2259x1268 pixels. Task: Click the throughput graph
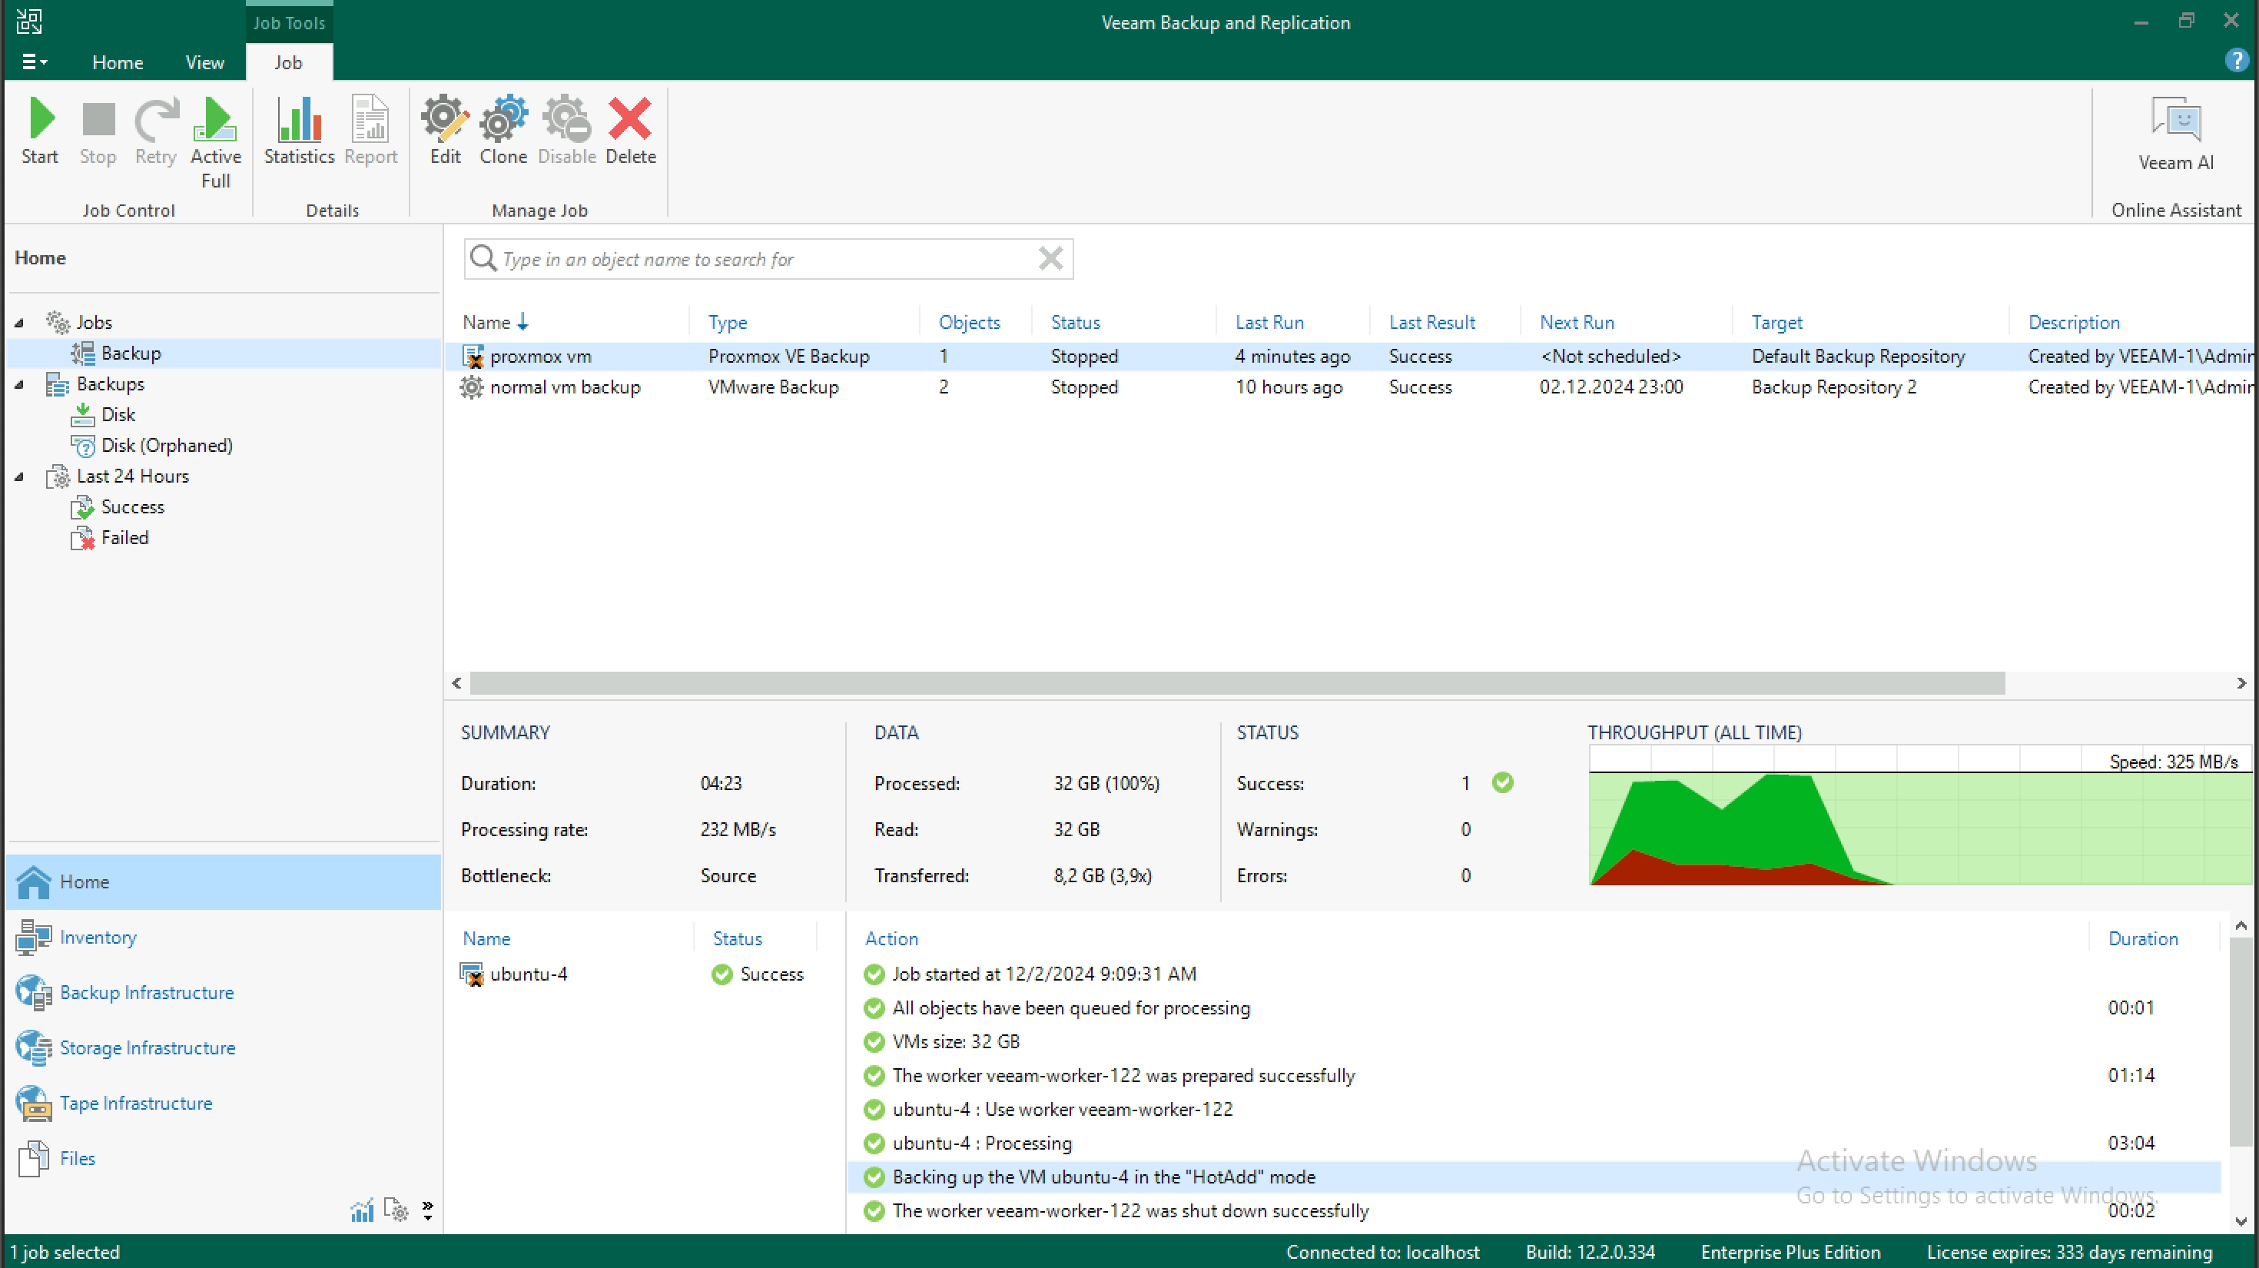1919,815
